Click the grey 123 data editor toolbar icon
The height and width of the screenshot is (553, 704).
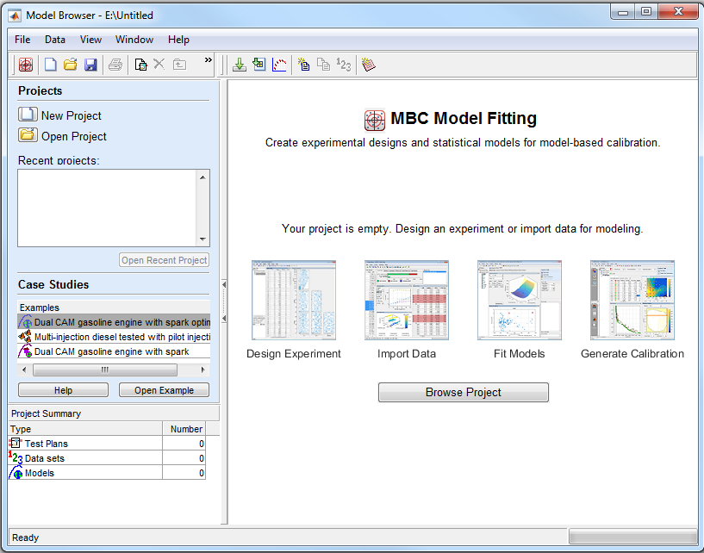[x=344, y=65]
